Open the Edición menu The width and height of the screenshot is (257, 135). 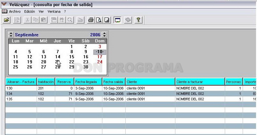(30, 11)
